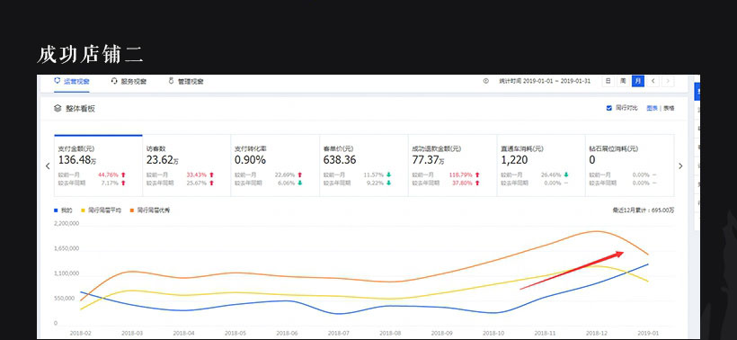Select the 支付金额(元) 136.48万 card
The image size is (737, 340).
pos(98,166)
